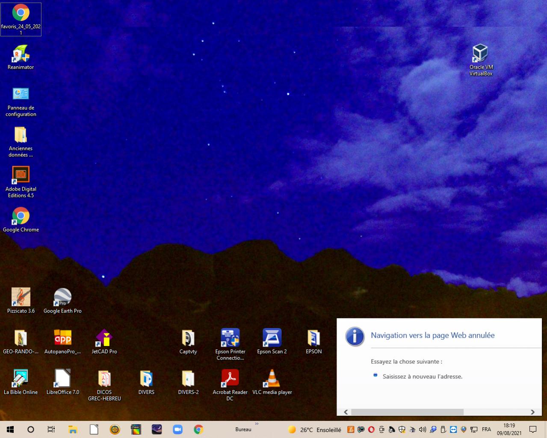Click "Essayez la chose suivante :" text

coord(406,361)
